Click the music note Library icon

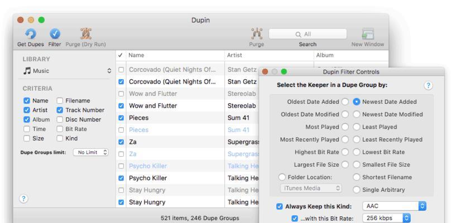27,71
